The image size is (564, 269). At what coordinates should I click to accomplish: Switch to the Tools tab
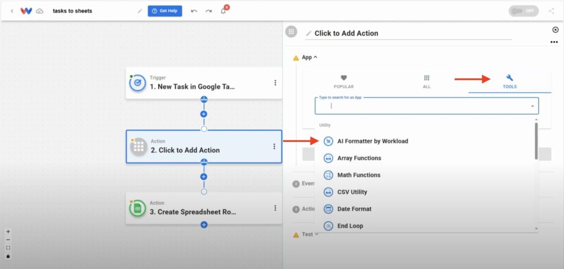509,82
